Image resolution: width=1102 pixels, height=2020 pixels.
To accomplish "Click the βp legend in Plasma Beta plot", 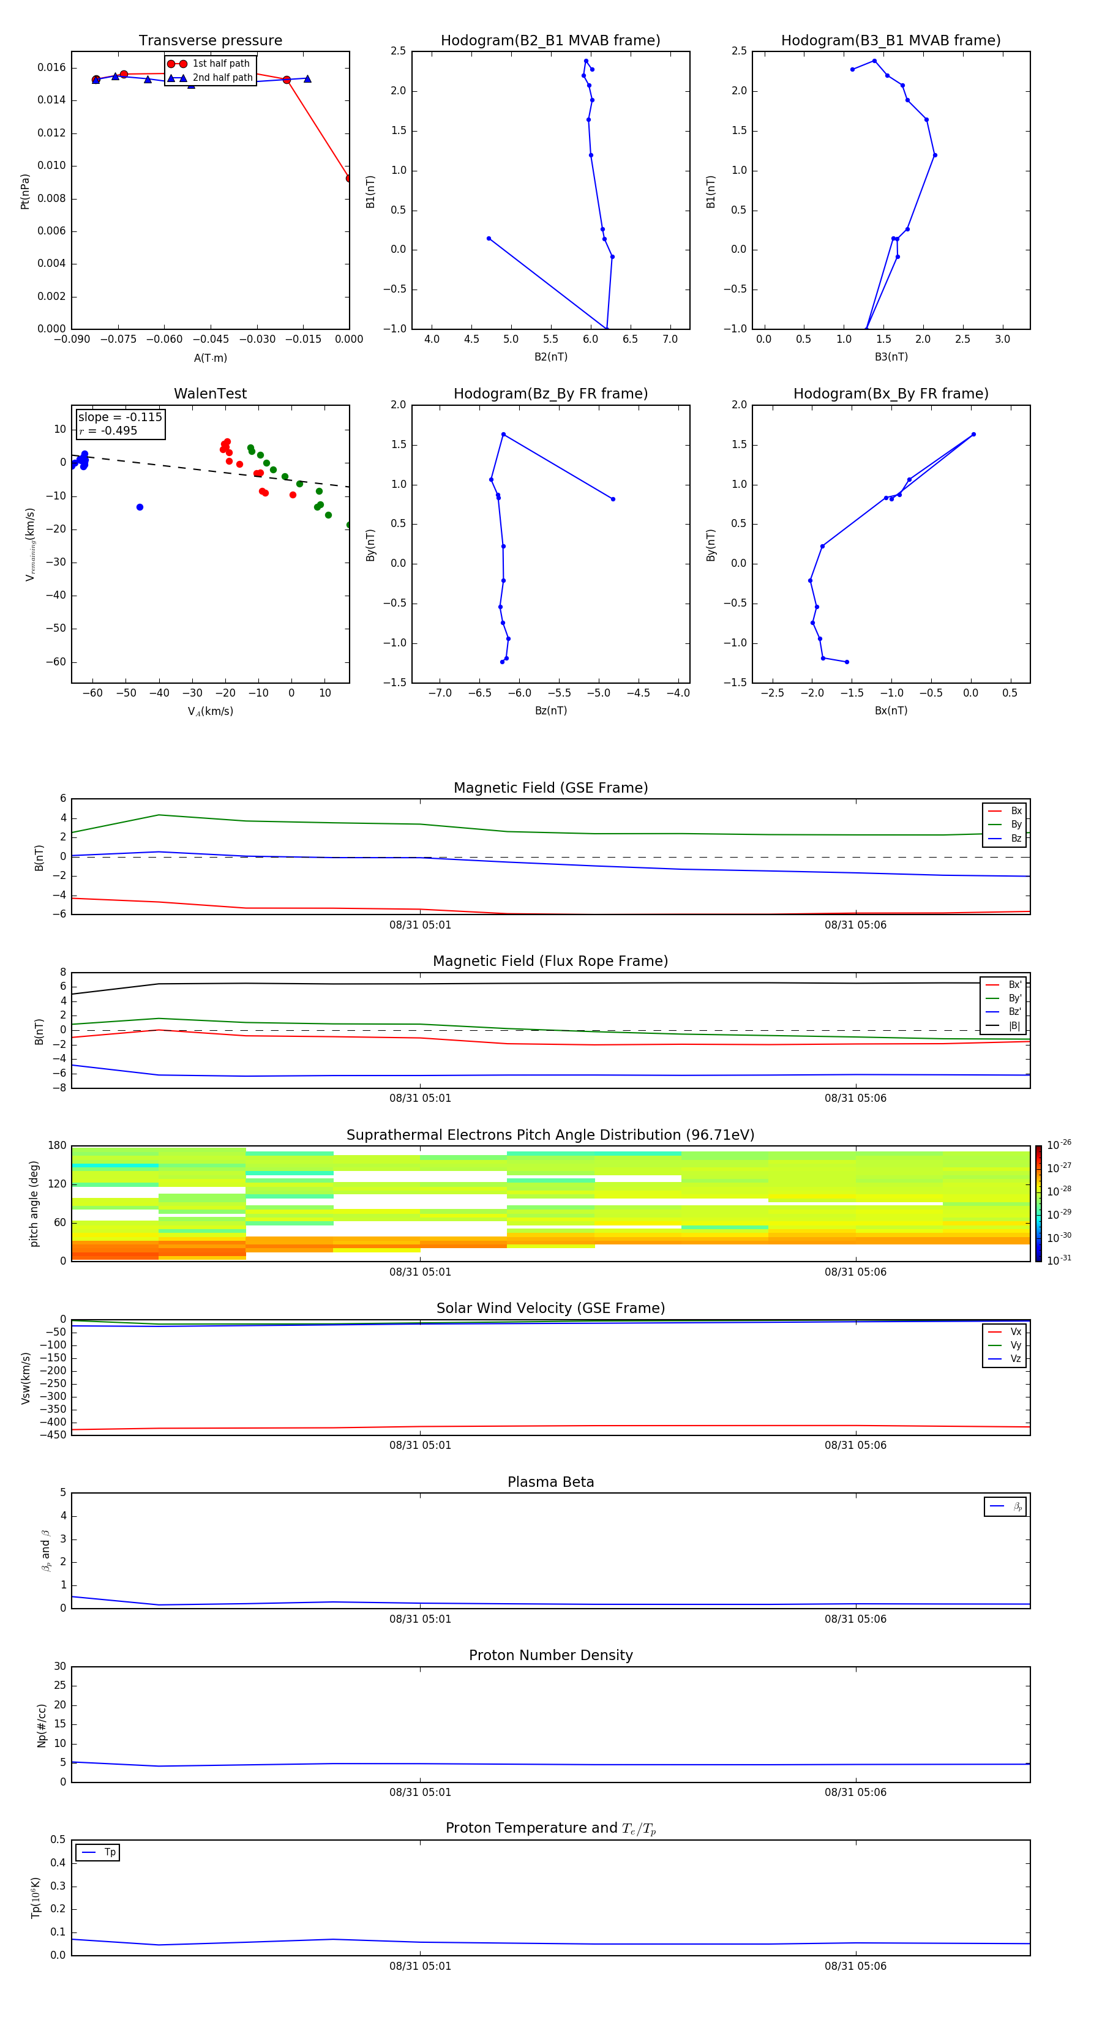I will click(x=1005, y=1506).
